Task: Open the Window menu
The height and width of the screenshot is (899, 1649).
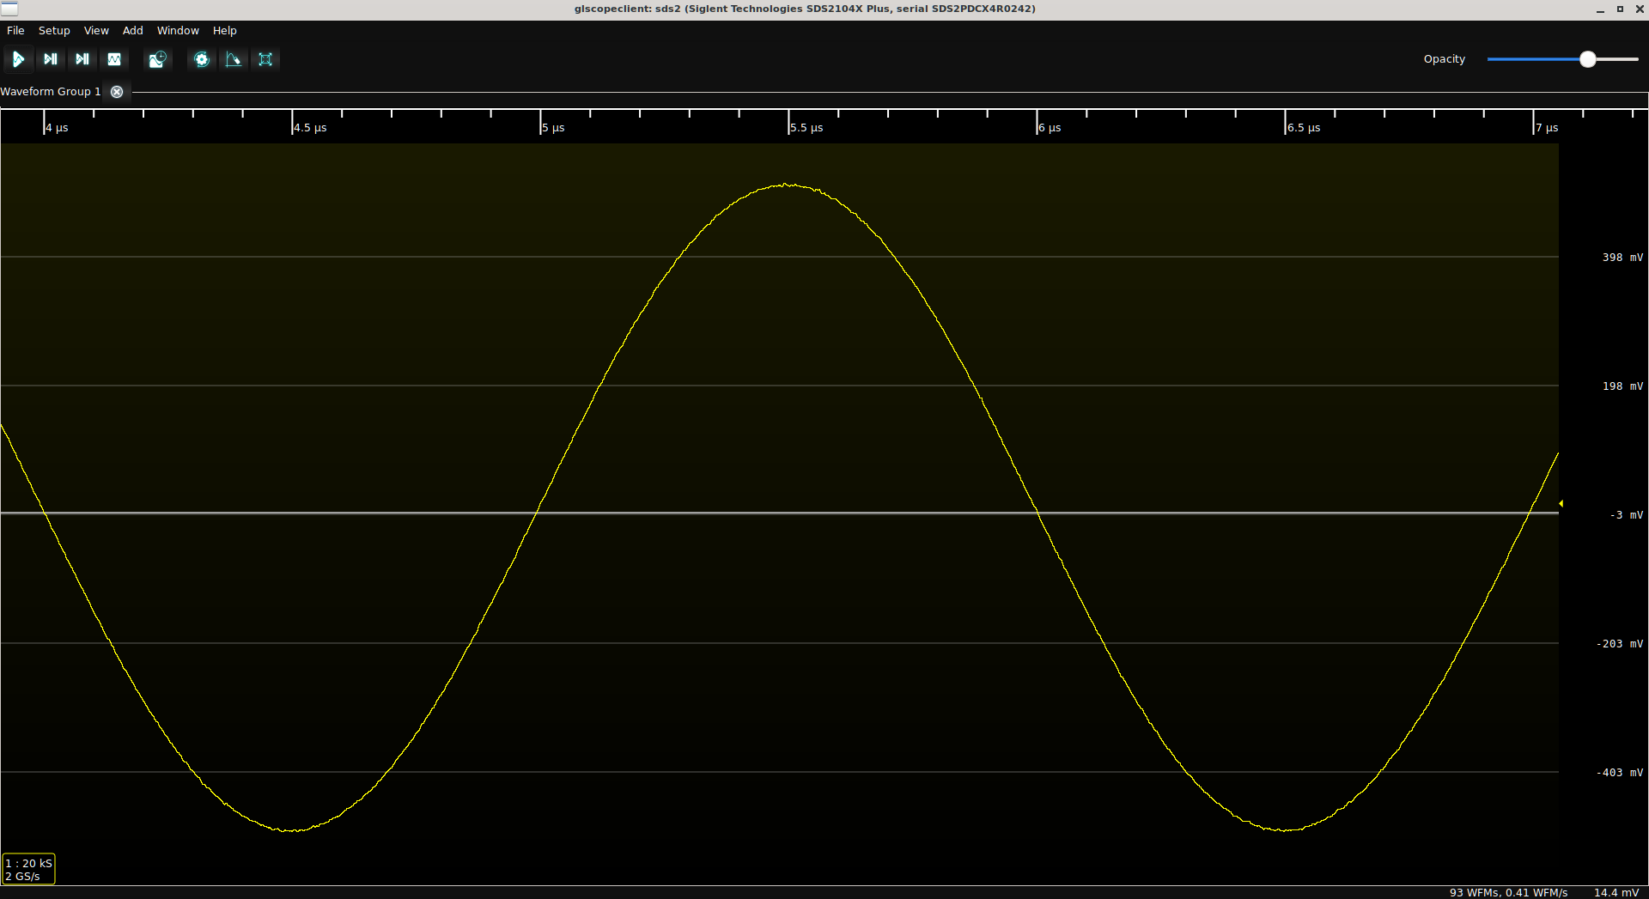Action: pyautogui.click(x=178, y=30)
